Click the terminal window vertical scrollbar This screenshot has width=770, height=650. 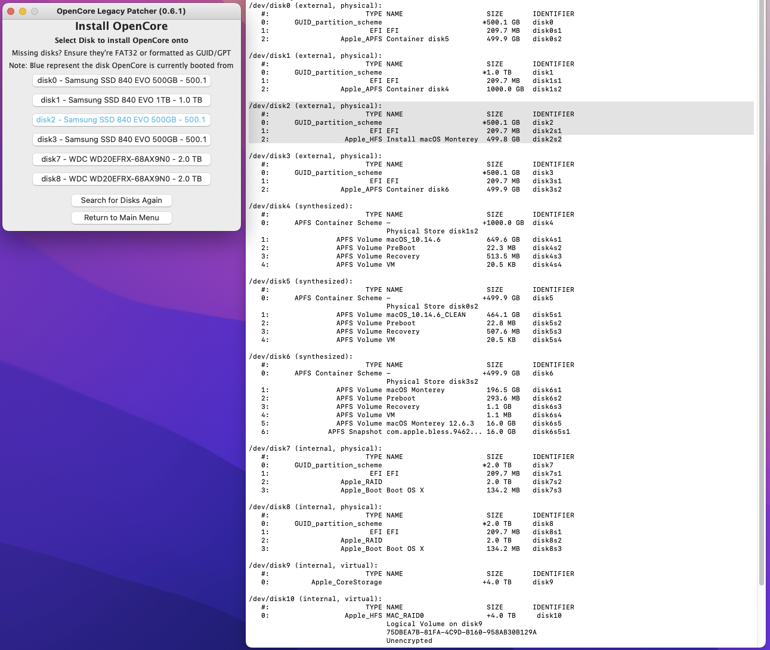click(x=762, y=292)
